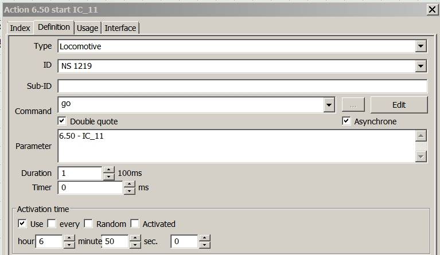Expand the ID dropdown for NS 1219
Image resolution: width=440 pixels, height=255 pixels.
[x=421, y=66]
